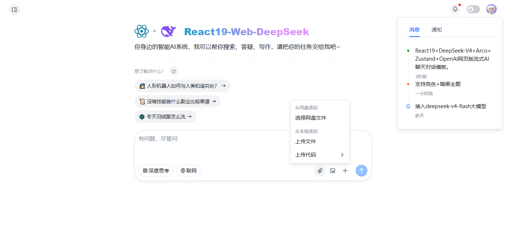Image resolution: width=506 pixels, height=241 pixels.
Task: Focus the 有问题，尽管问 input box
Action: coord(253,146)
